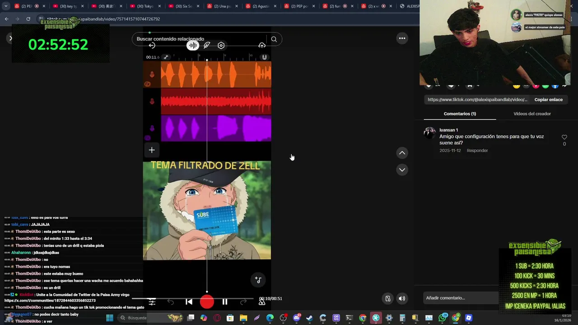Click the TikTok video URL field
The height and width of the screenshot is (325, 578).
click(x=477, y=100)
